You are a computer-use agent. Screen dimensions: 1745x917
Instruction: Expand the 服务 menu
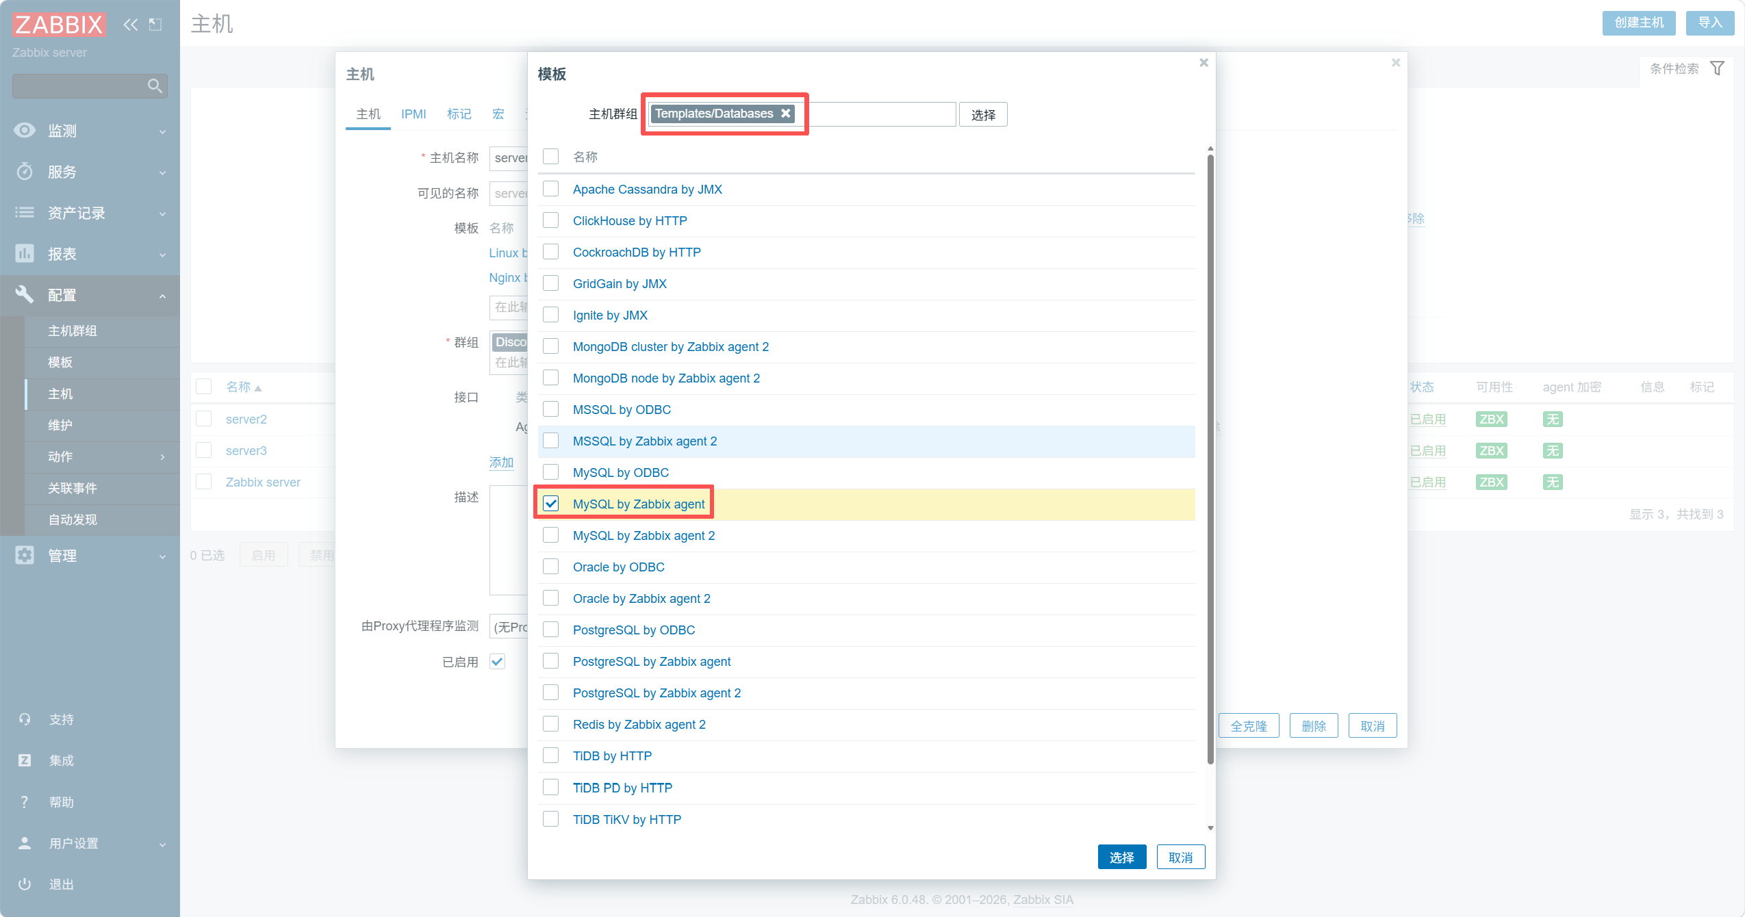pyautogui.click(x=162, y=172)
